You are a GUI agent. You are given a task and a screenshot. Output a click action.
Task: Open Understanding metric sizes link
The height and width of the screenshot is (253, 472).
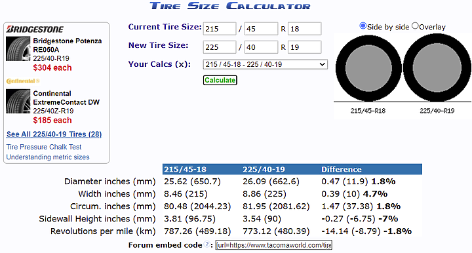[x=48, y=157]
